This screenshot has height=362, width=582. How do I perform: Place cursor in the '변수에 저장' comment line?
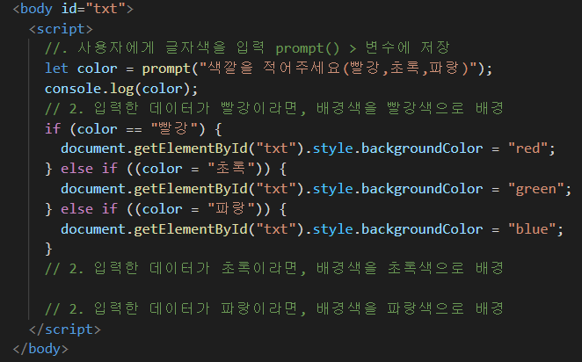click(x=247, y=48)
